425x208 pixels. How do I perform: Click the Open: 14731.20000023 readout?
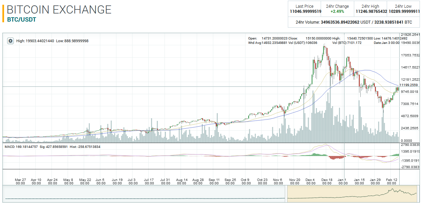[x=270, y=38]
